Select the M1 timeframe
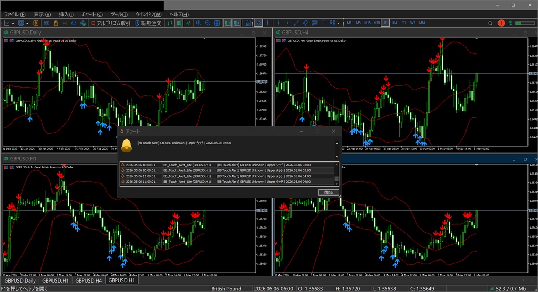Image resolution: width=538 pixels, height=292 pixels. (349, 23)
